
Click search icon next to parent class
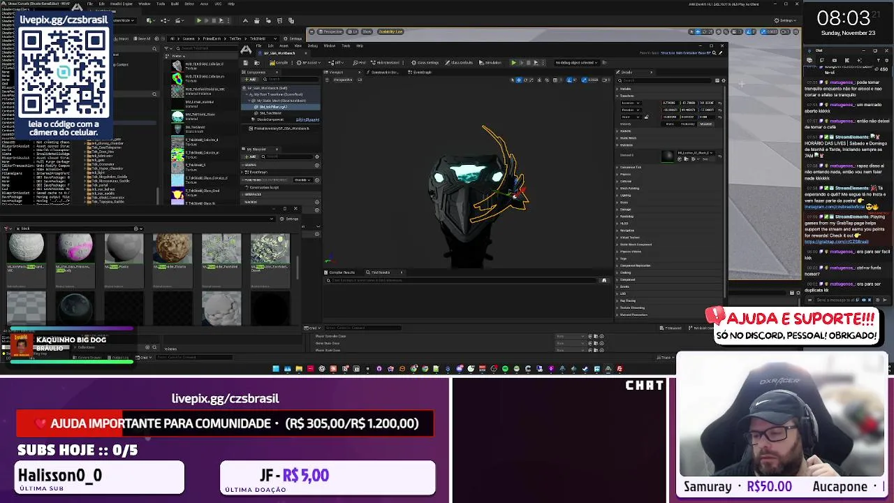pos(714,53)
